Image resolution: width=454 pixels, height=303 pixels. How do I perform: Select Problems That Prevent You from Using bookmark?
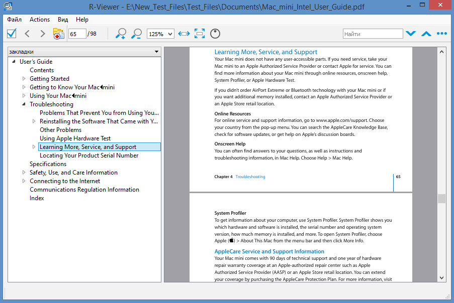[100, 113]
